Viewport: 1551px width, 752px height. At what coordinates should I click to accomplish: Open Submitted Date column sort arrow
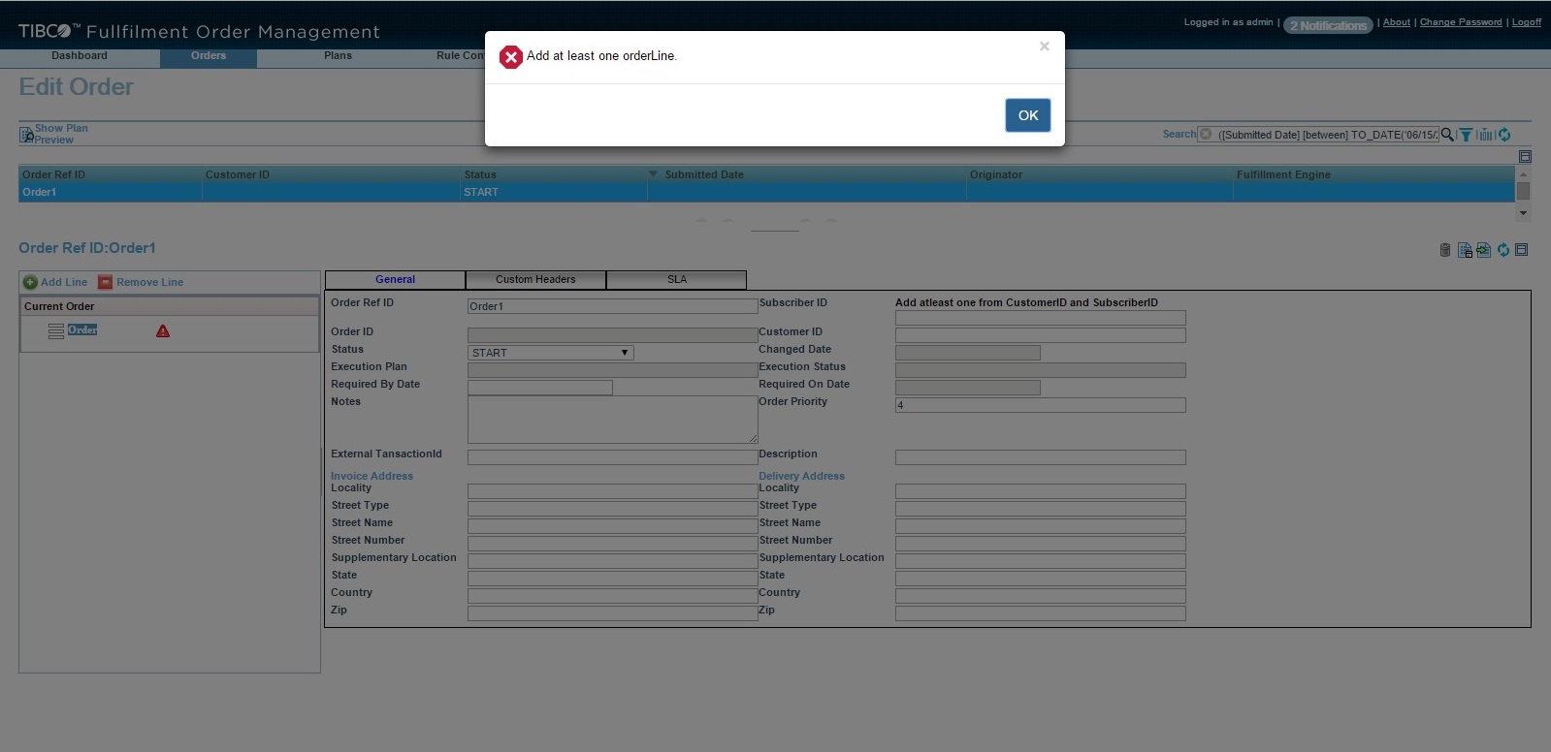654,174
